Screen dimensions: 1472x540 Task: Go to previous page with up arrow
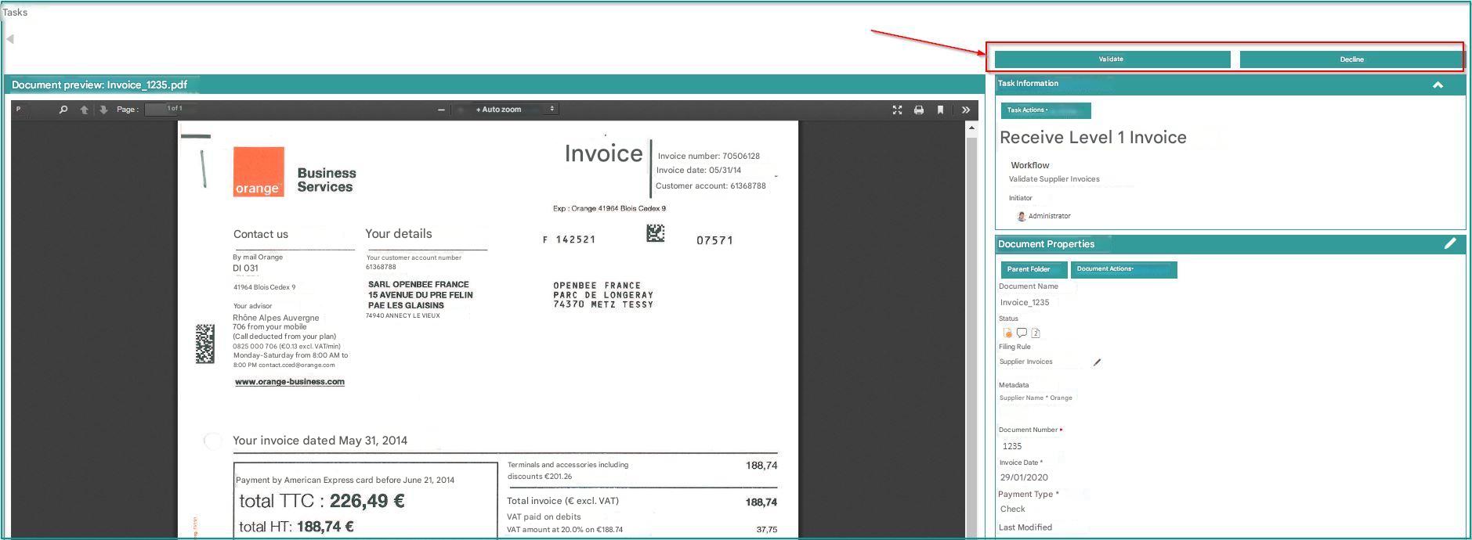tap(85, 110)
